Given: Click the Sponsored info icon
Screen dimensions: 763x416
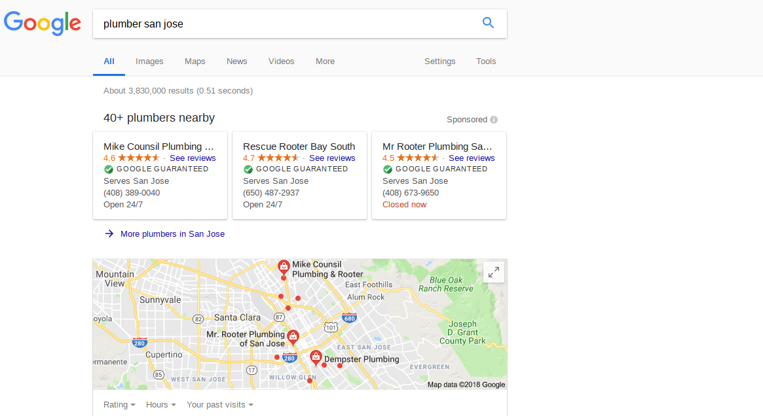Looking at the screenshot, I should pos(494,120).
